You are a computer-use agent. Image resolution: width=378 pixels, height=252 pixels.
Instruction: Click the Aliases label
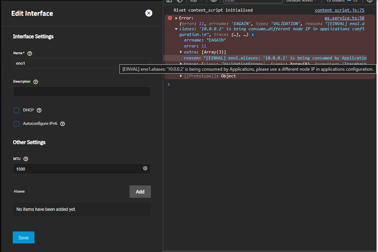19,191
